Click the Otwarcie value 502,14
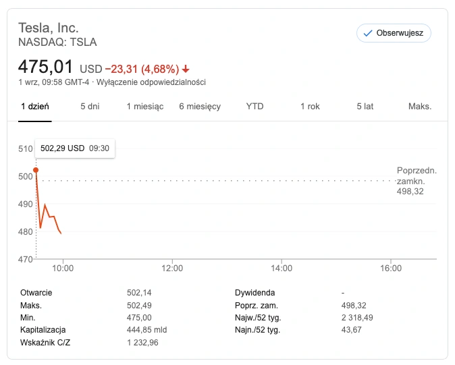 coord(139,293)
